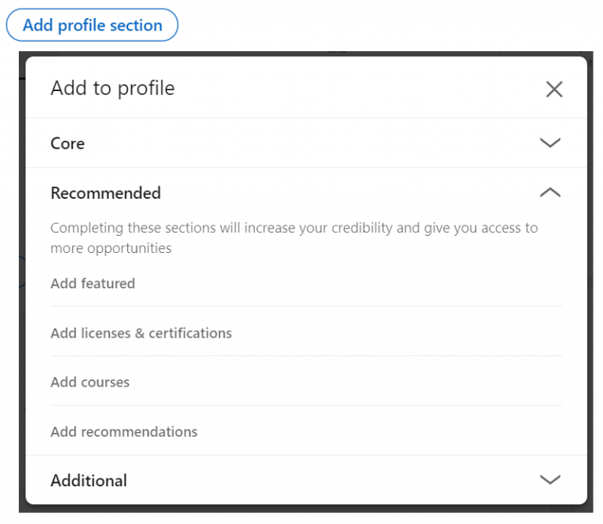Click the Completing these sections description text
Image resolution: width=603 pixels, height=524 pixels.
(236, 229)
